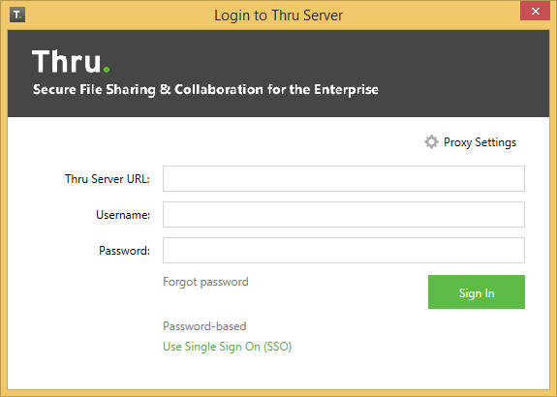Hit the green Sign In button

pos(477,291)
